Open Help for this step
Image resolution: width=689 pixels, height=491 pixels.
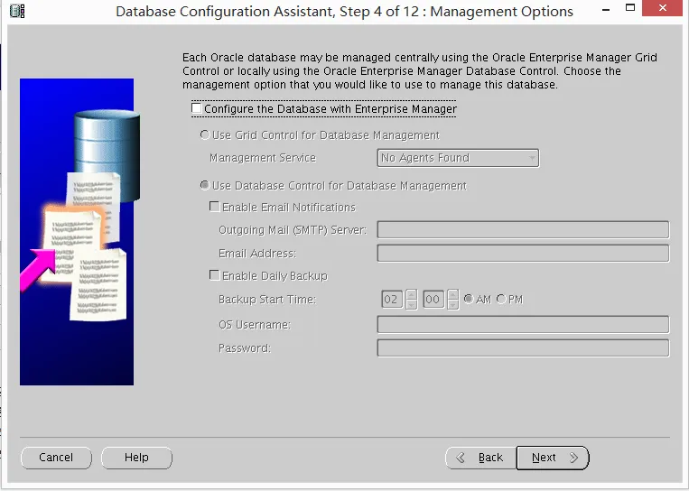click(x=136, y=458)
